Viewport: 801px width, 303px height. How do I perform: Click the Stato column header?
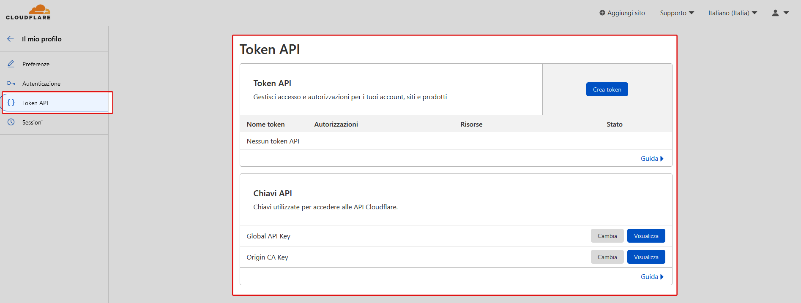tap(614, 124)
